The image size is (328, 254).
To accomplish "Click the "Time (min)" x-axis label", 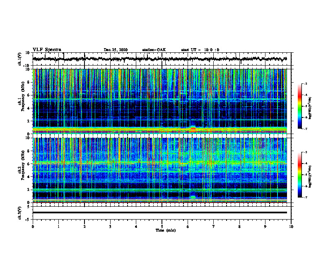I will [166, 230].
